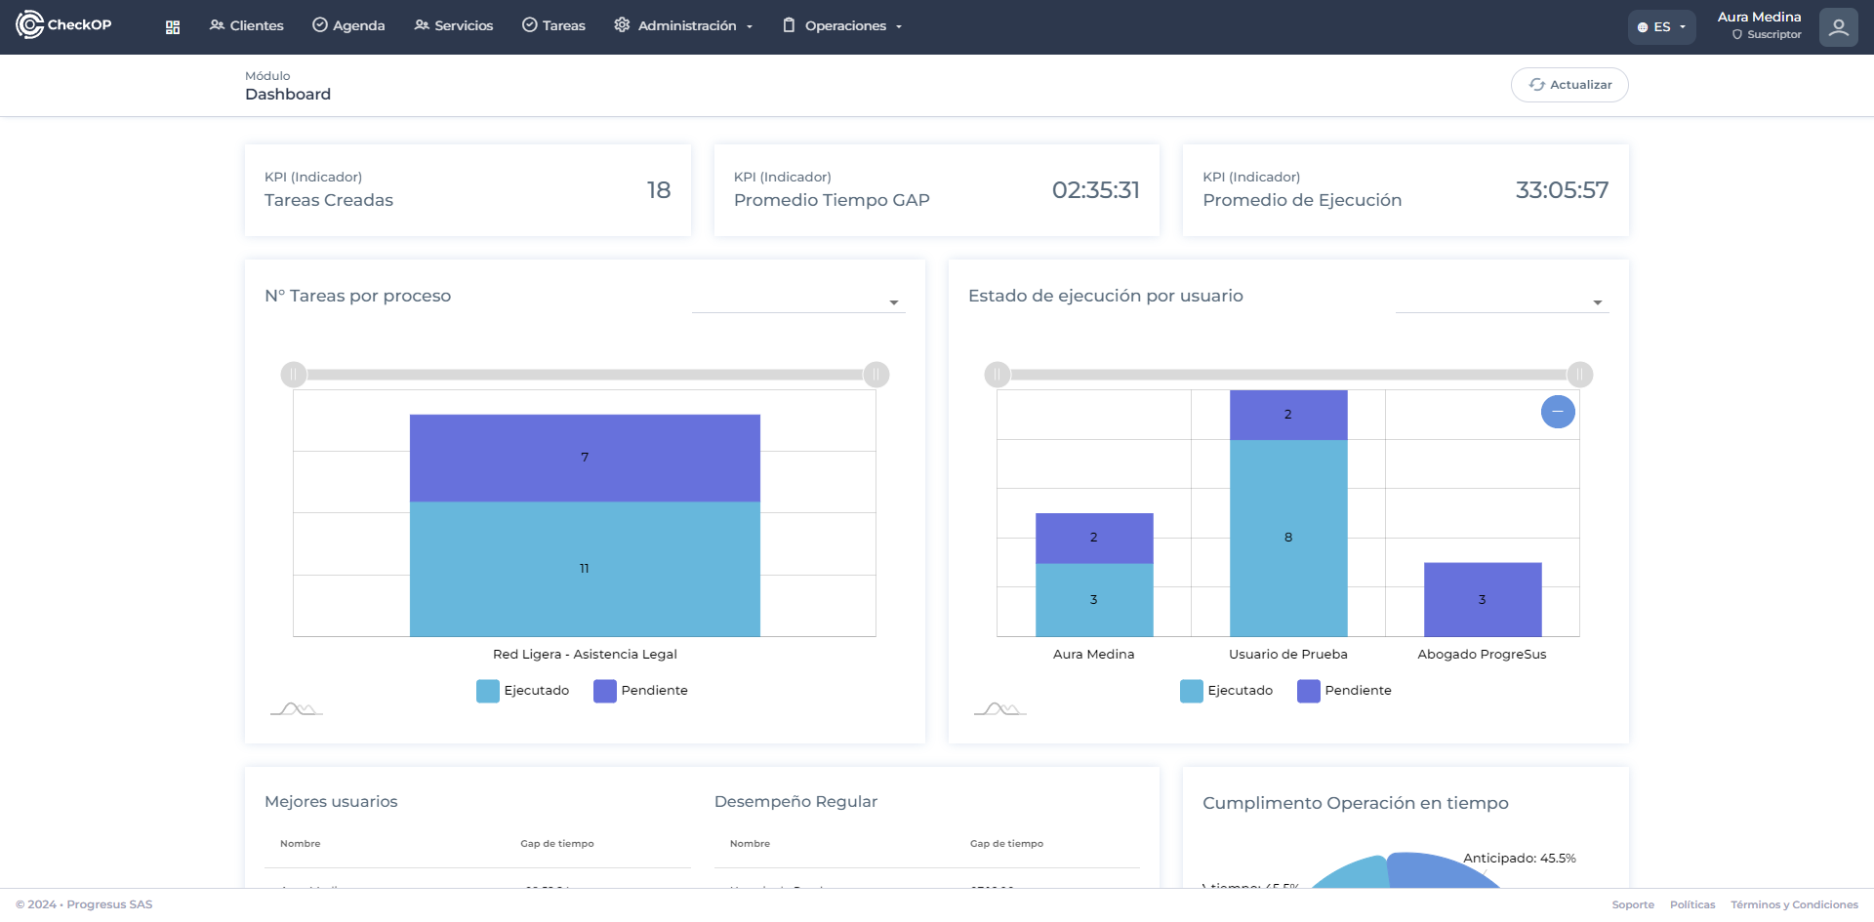Screen dimensions: 1874x922
Task: Click Usuario de Prueba's Ejecutado segment showing 8
Action: (x=1288, y=538)
